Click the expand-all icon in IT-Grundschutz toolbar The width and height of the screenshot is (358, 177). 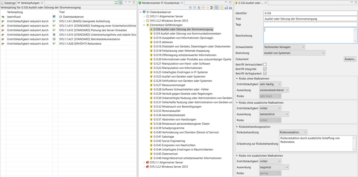point(191,8)
